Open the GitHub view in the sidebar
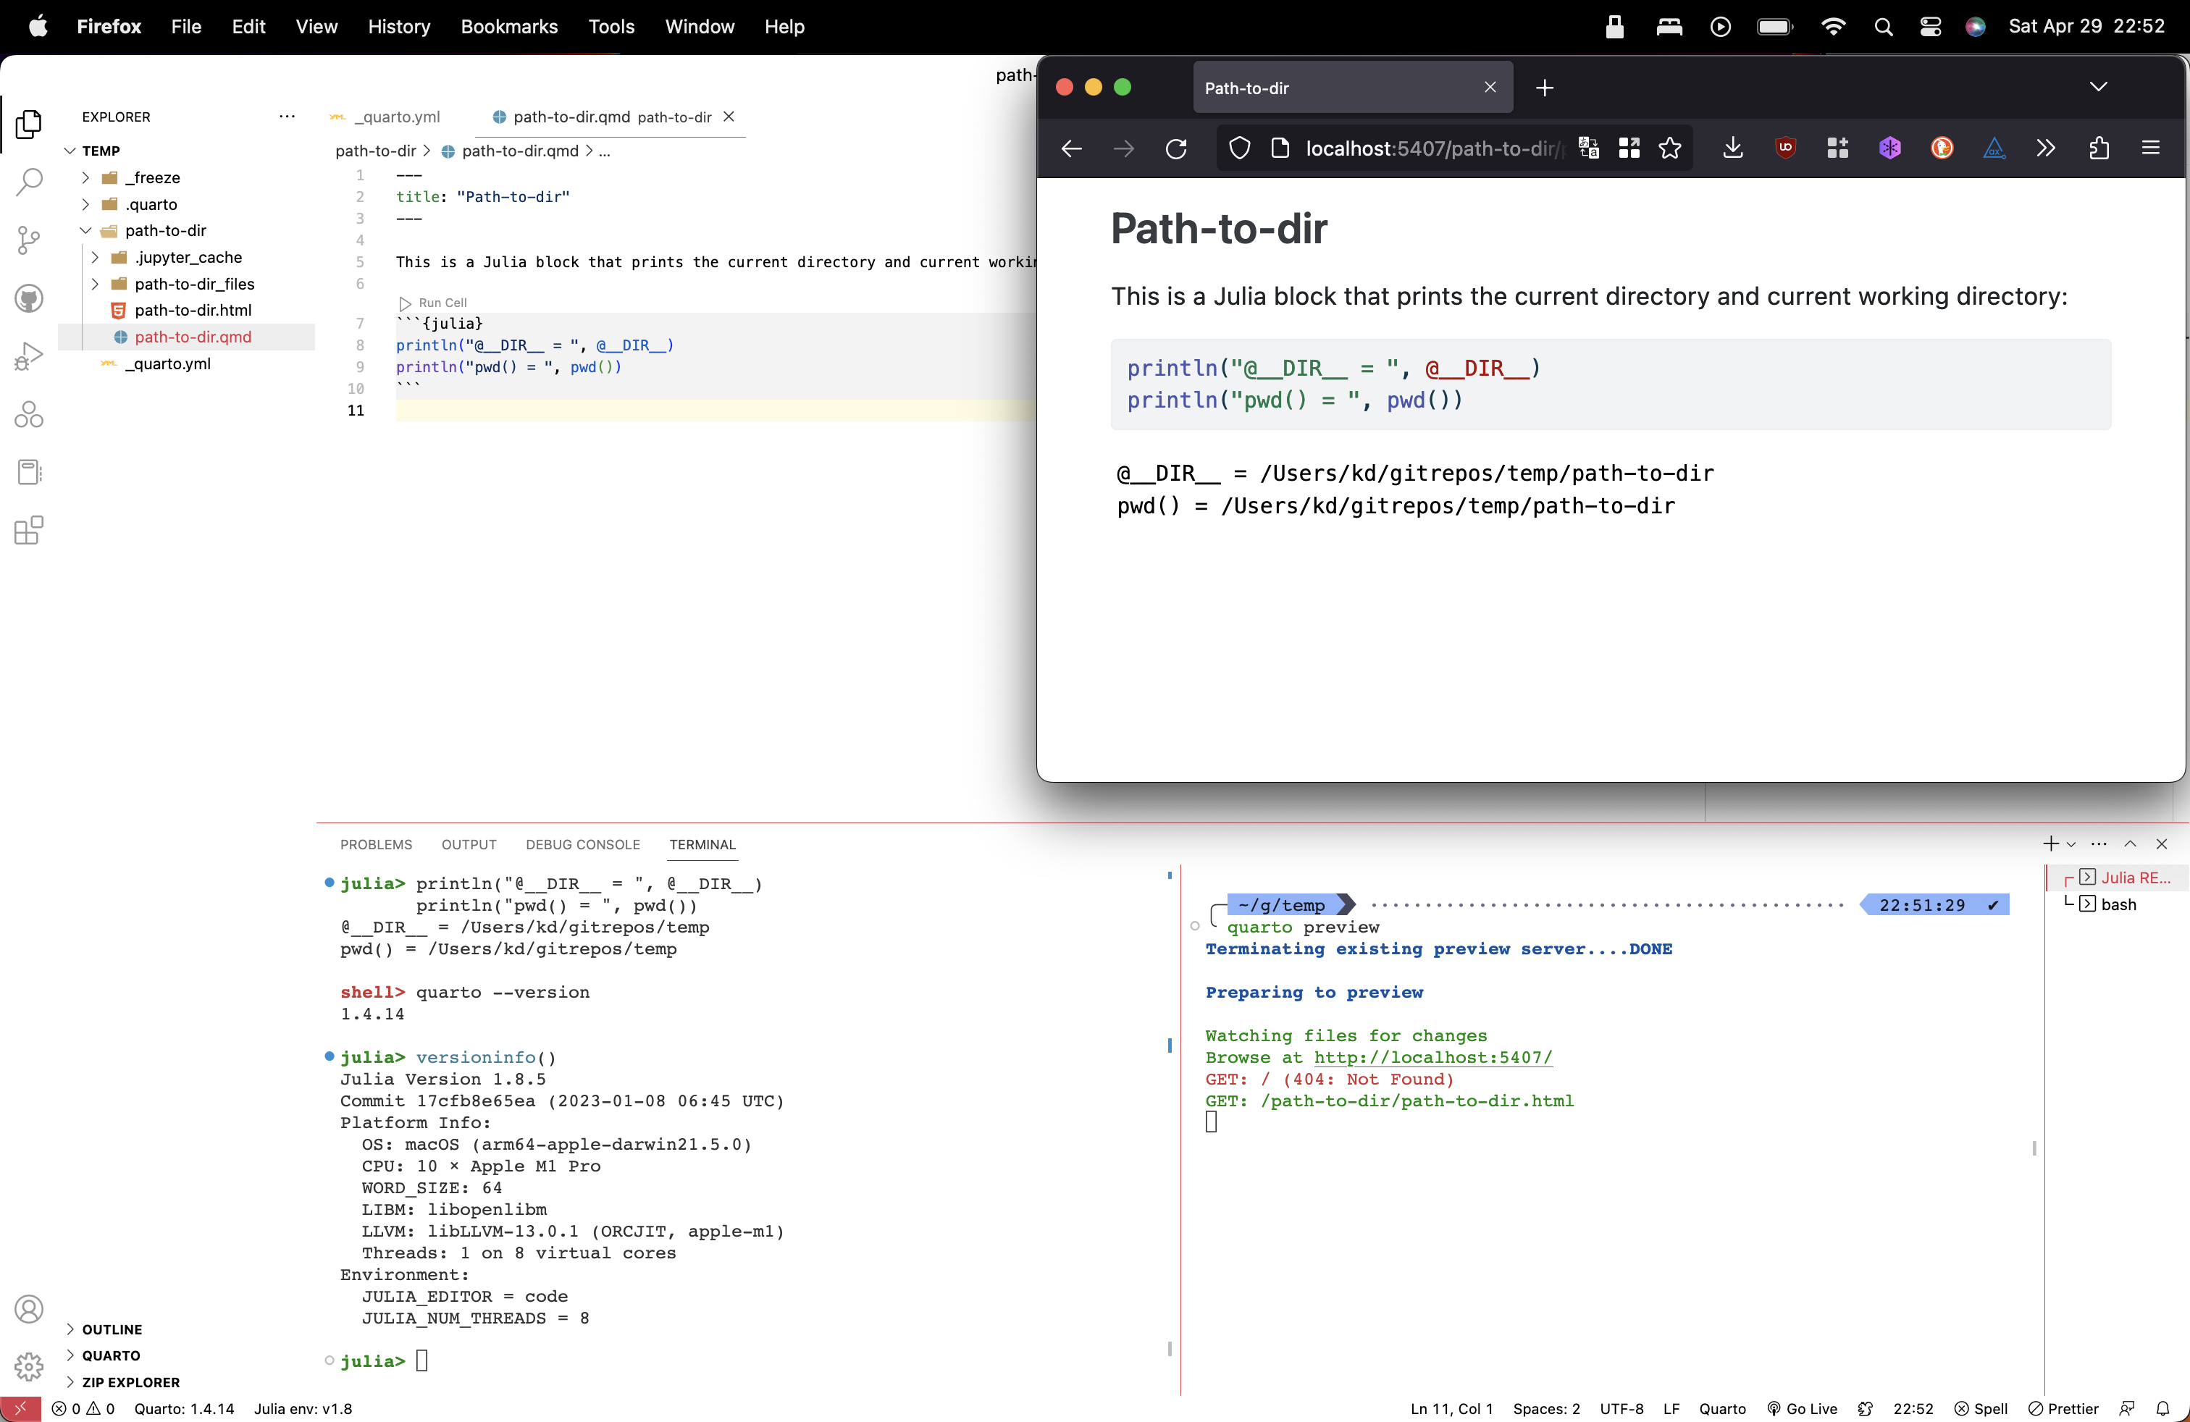 (x=28, y=298)
